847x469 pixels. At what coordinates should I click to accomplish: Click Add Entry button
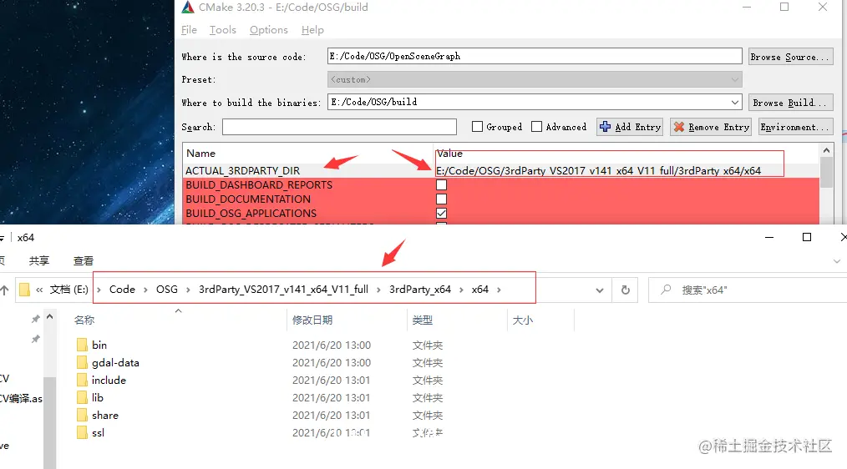coord(631,127)
